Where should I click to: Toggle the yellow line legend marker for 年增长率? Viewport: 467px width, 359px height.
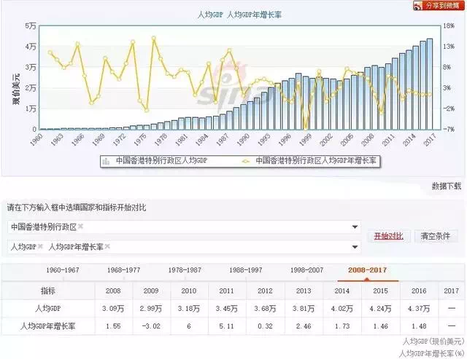[246, 162]
